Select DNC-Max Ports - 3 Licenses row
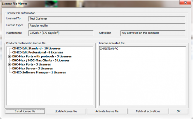 (x=32, y=64)
